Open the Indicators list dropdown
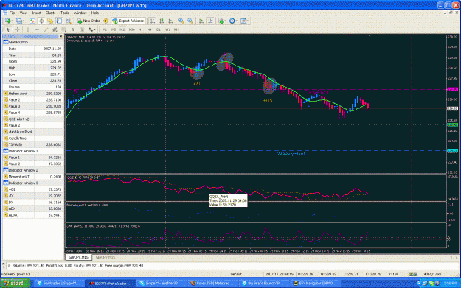 pos(222,21)
